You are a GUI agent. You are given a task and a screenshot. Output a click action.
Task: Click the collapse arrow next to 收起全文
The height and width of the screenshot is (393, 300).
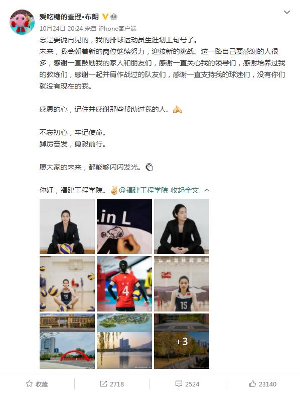[207, 190]
